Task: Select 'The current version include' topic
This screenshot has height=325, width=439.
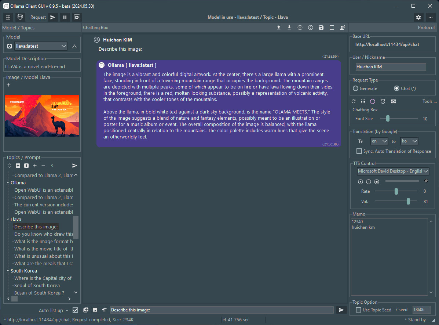Action: [x=43, y=205]
